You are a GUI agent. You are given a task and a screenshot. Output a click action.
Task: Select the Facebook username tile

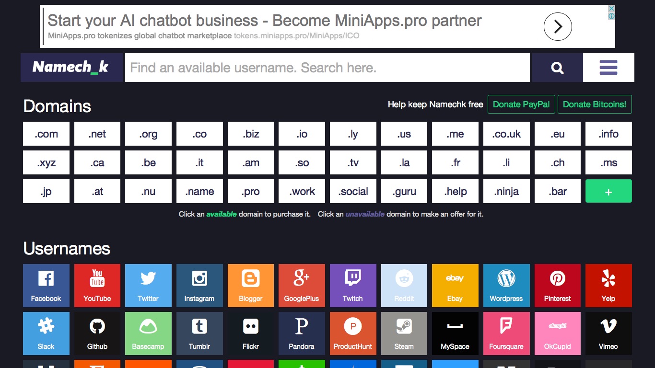coord(46,286)
